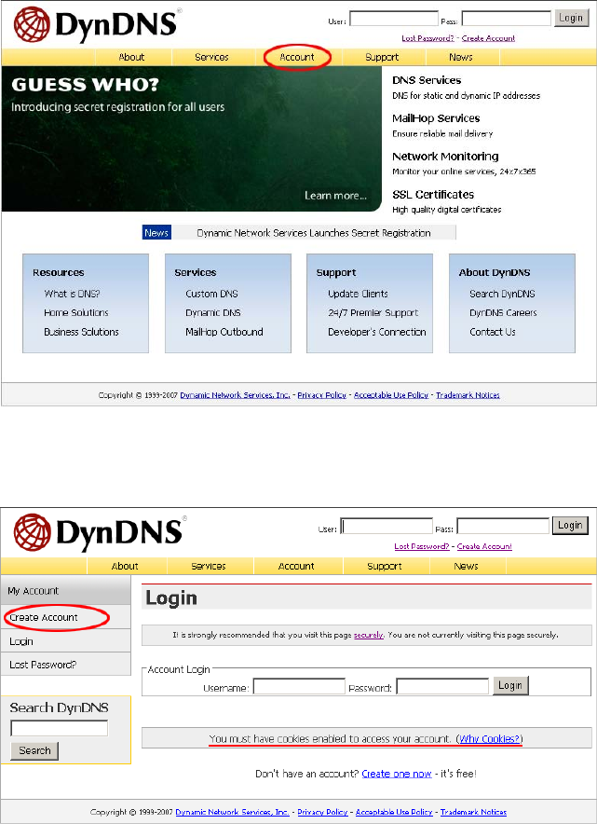The image size is (597, 824).
Task: Open 24/7 Premier Support link
Action: (x=373, y=312)
